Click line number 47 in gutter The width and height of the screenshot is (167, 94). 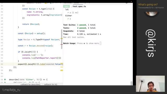[x=2, y=46]
